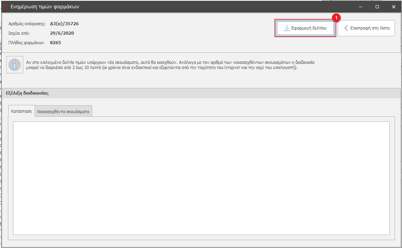This screenshot has width=402, height=248.
Task: Click the Εξέλιξη διαδικασίας section header
Action: coord(27,93)
